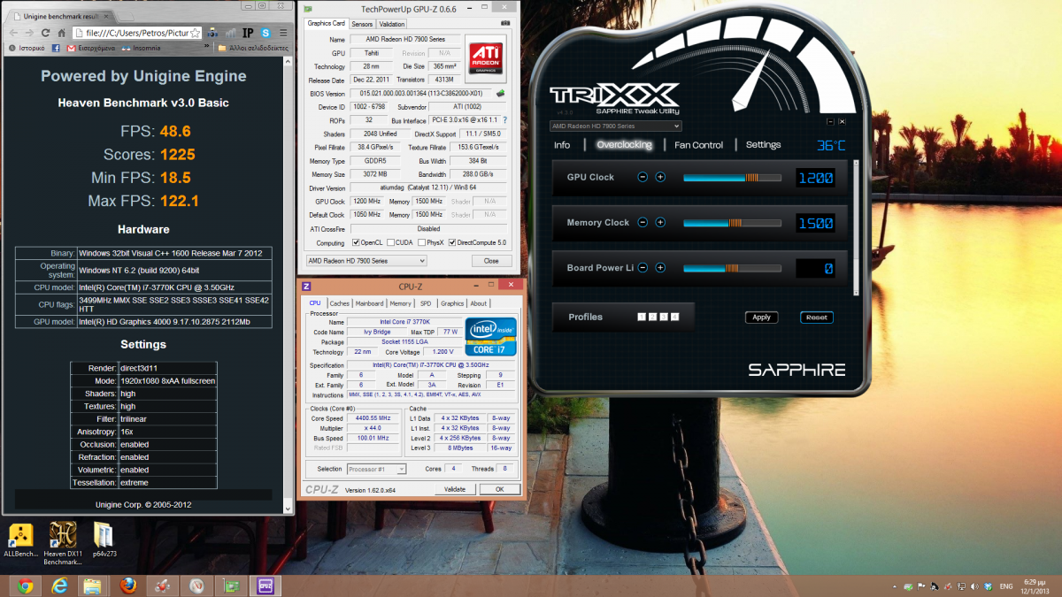This screenshot has width=1062, height=597.
Task: Click the GPU Clock slider
Action: pyautogui.click(x=732, y=177)
